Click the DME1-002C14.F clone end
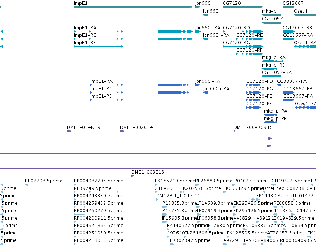 pyautogui.click(x=122, y=131)
